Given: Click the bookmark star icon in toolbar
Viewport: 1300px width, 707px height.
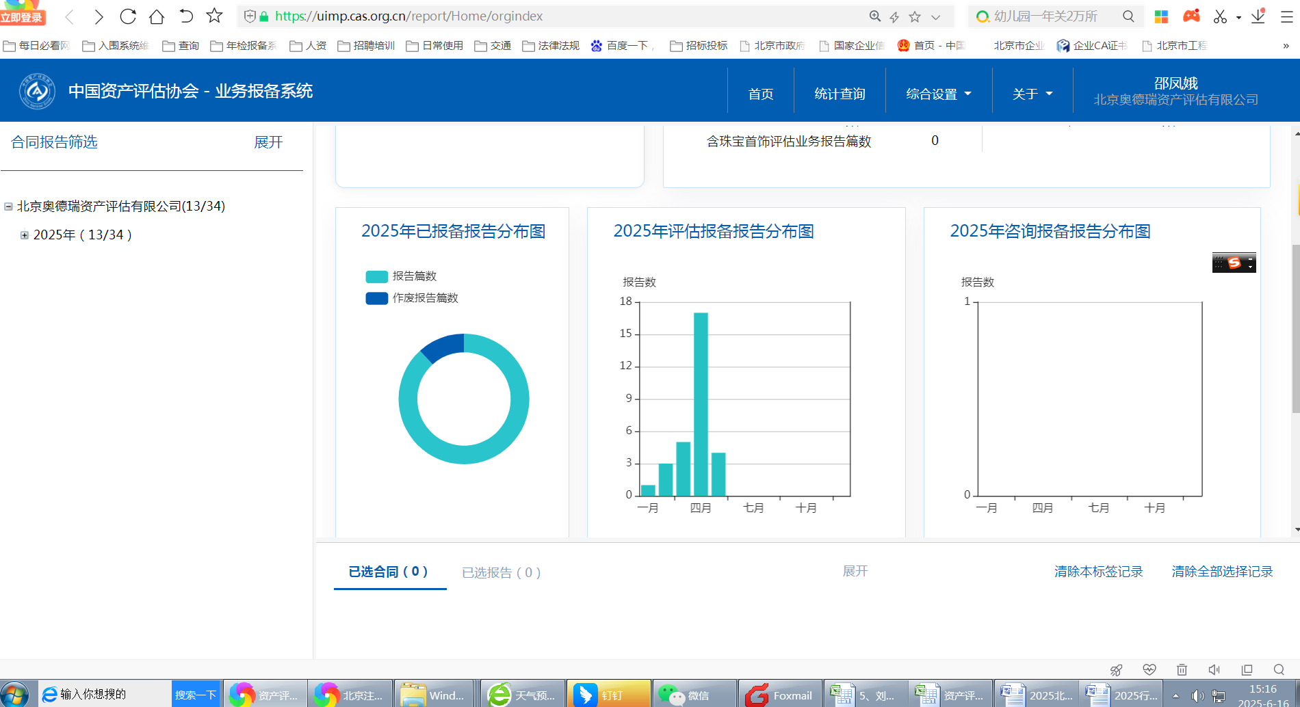Looking at the screenshot, I should (x=215, y=16).
